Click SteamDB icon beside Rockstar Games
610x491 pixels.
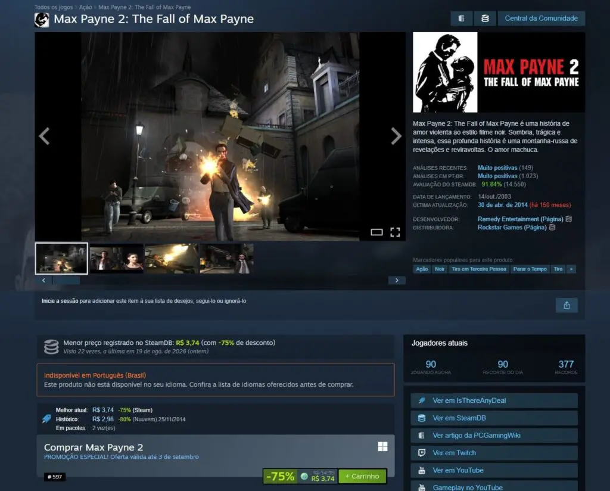(552, 227)
